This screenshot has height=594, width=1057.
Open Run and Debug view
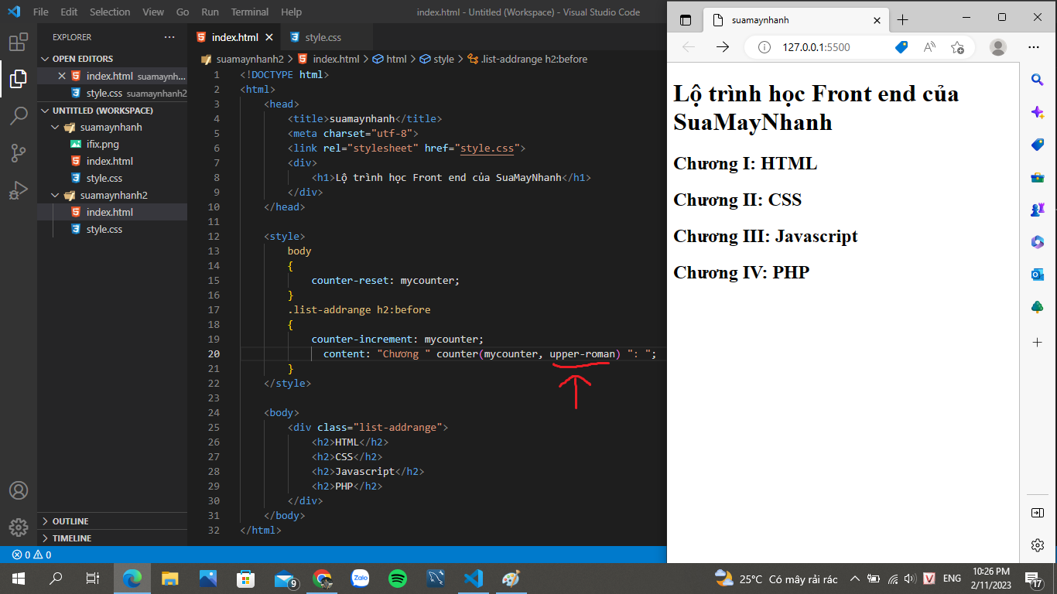[x=19, y=190]
